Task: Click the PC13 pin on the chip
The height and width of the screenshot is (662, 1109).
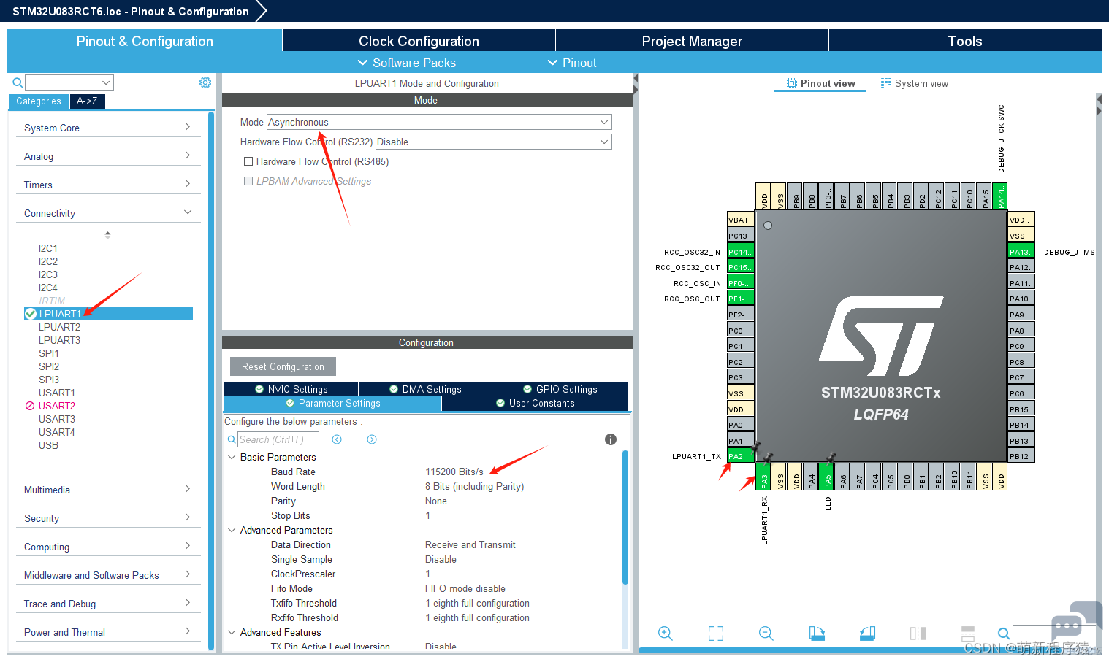Action: point(740,236)
